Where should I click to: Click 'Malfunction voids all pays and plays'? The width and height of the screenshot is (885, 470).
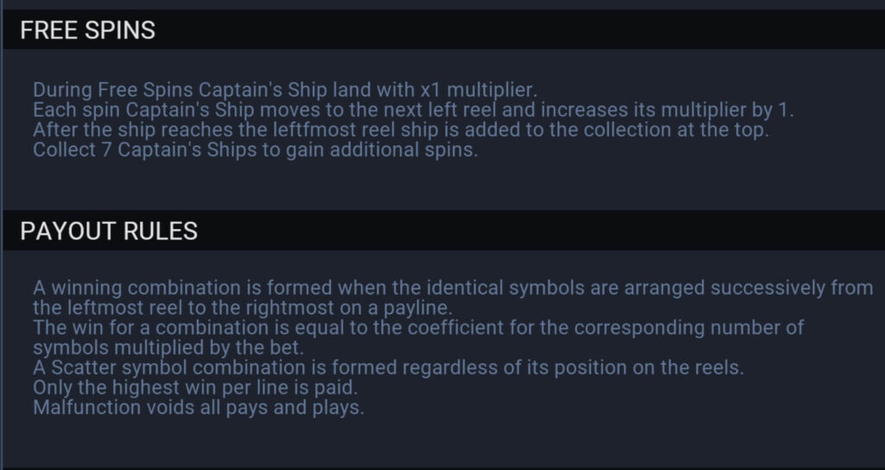click(199, 408)
